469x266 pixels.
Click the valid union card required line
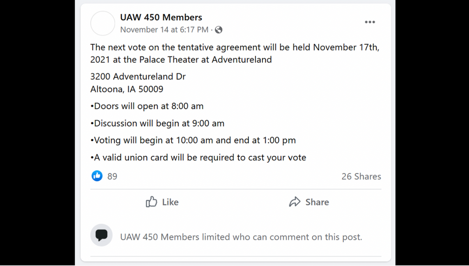pos(198,158)
